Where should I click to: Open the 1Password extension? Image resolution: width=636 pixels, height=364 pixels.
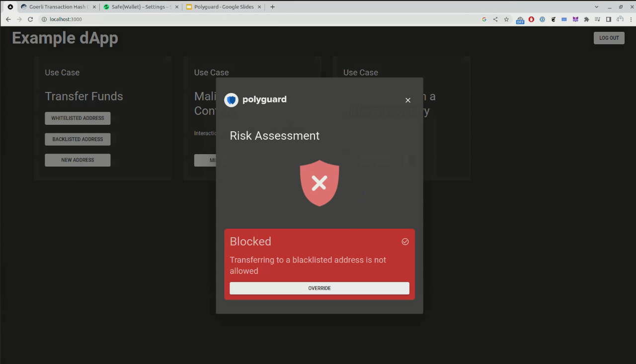coord(542,19)
